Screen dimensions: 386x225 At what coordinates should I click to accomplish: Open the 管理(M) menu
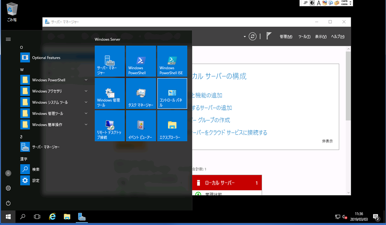[286, 36]
